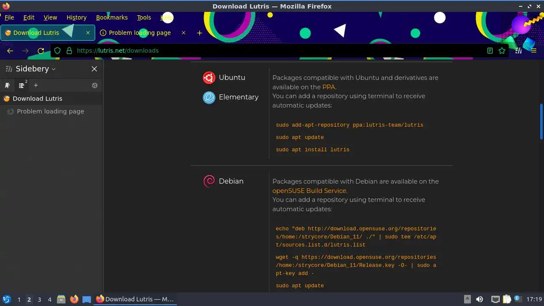Show site security info via padlock icon
The width and height of the screenshot is (544, 306).
coord(69,51)
